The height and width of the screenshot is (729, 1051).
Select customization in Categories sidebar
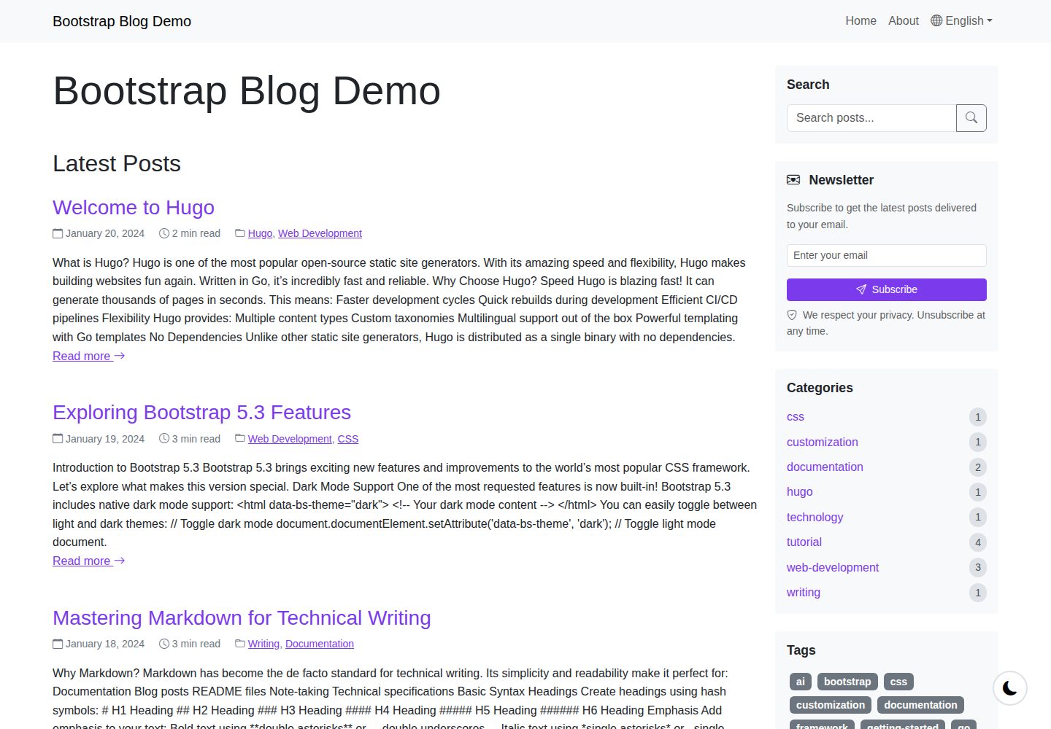pyautogui.click(x=823, y=442)
